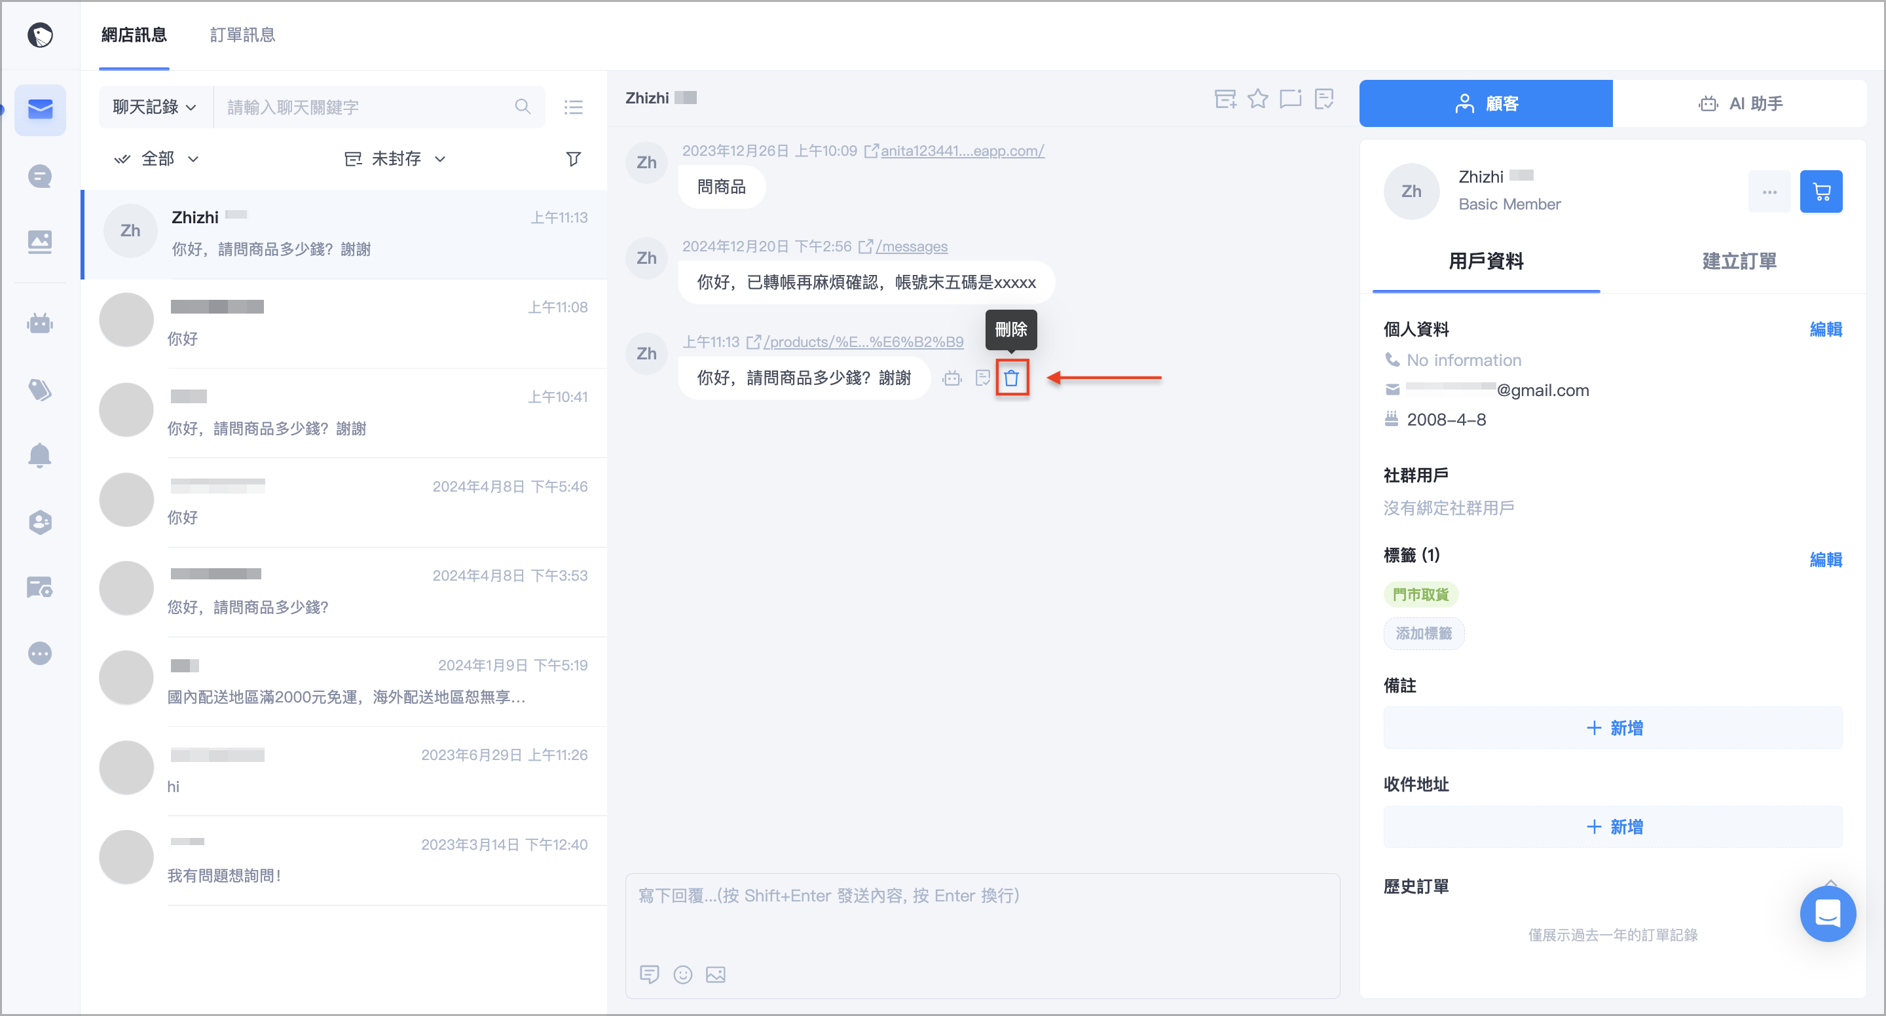Select the 顧客 panel tab
Image resolution: width=1886 pixels, height=1016 pixels.
coord(1485,103)
